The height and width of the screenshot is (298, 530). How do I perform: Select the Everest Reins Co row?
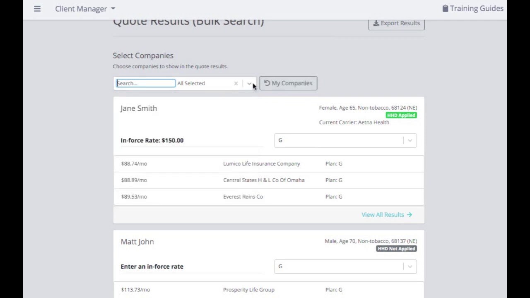[x=269, y=197]
